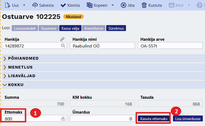Screen dimensions: 205x126
Task: Create a Kreeditarve credit invoice
Action: tap(94, 28)
